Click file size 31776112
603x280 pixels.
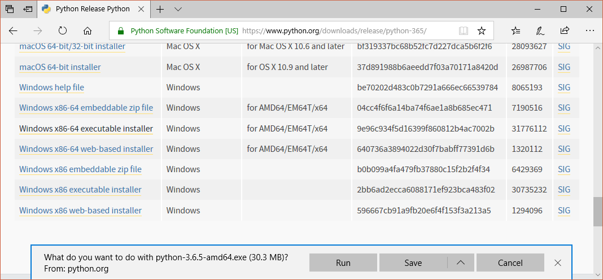(529, 129)
